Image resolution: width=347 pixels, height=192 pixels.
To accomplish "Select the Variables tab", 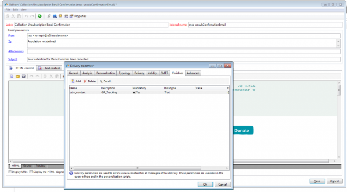I will click(177, 73).
